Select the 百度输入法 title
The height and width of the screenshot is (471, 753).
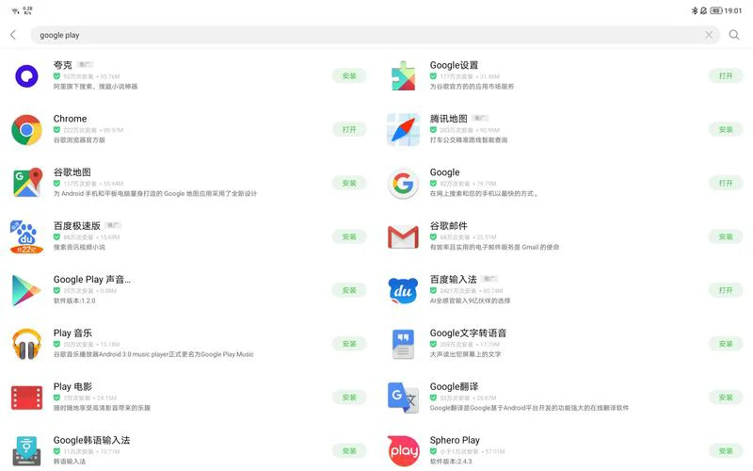coord(454,280)
